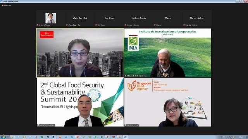248x139 pixels.
Task: Open the Word icon in the taskbar
Action: click(53, 137)
